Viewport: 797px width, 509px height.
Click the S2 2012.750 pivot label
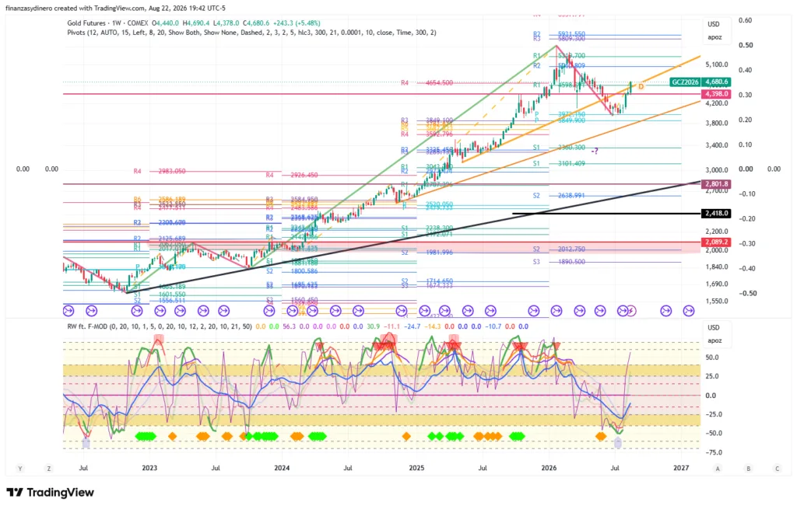[x=559, y=249]
